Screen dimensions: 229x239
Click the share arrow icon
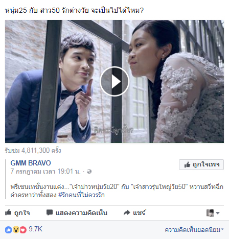[x=127, y=212]
